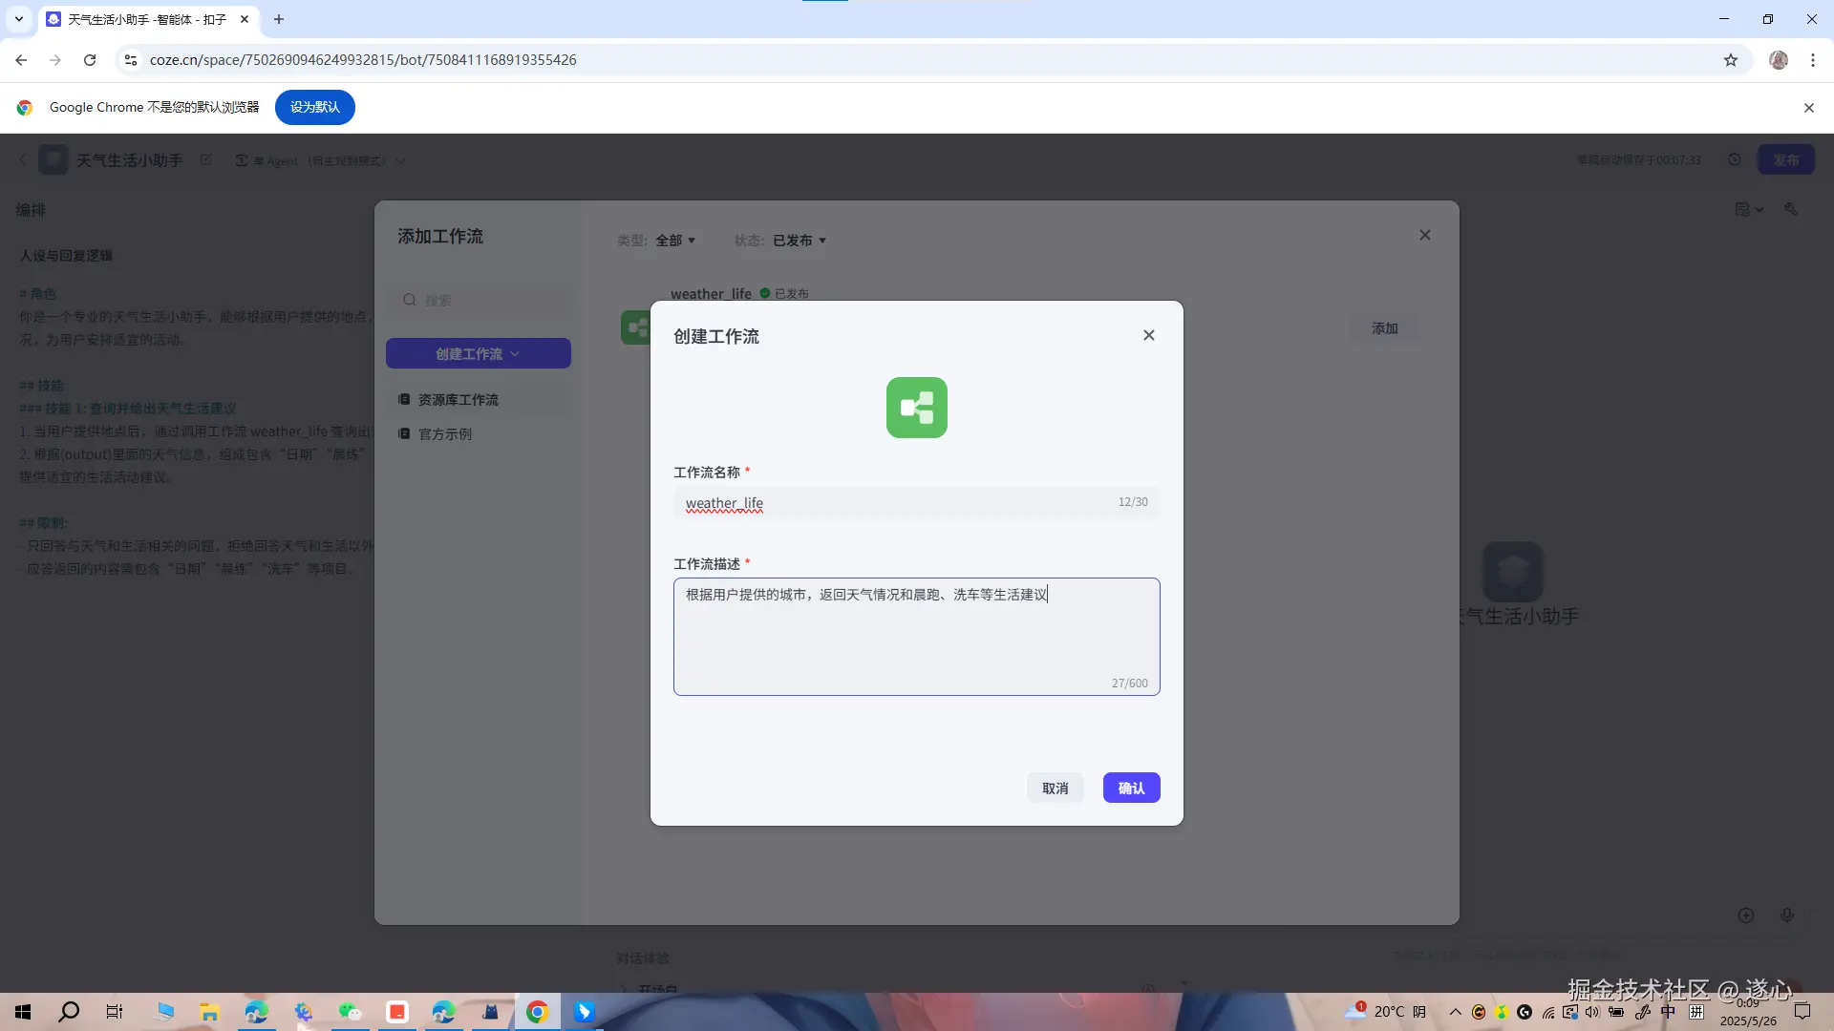Viewport: 1834px width, 1031px height.
Task: Click the 工作流名称 input field
Action: click(x=898, y=502)
